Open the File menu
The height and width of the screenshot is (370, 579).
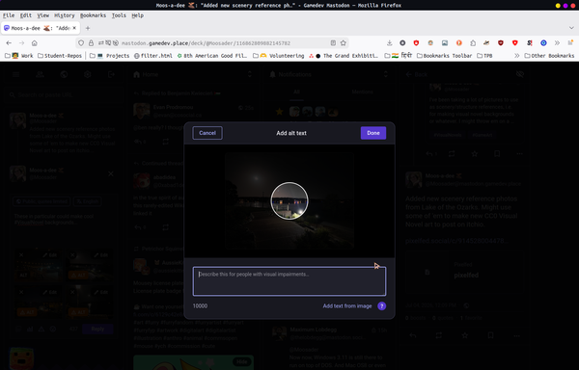(9, 15)
